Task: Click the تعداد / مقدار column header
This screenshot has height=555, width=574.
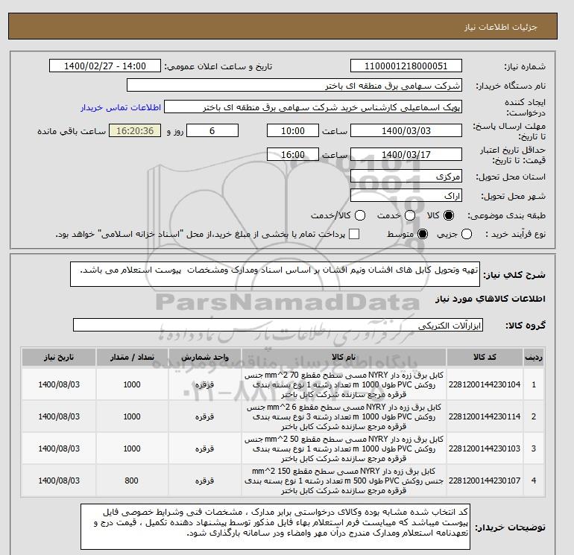Action: [132, 357]
